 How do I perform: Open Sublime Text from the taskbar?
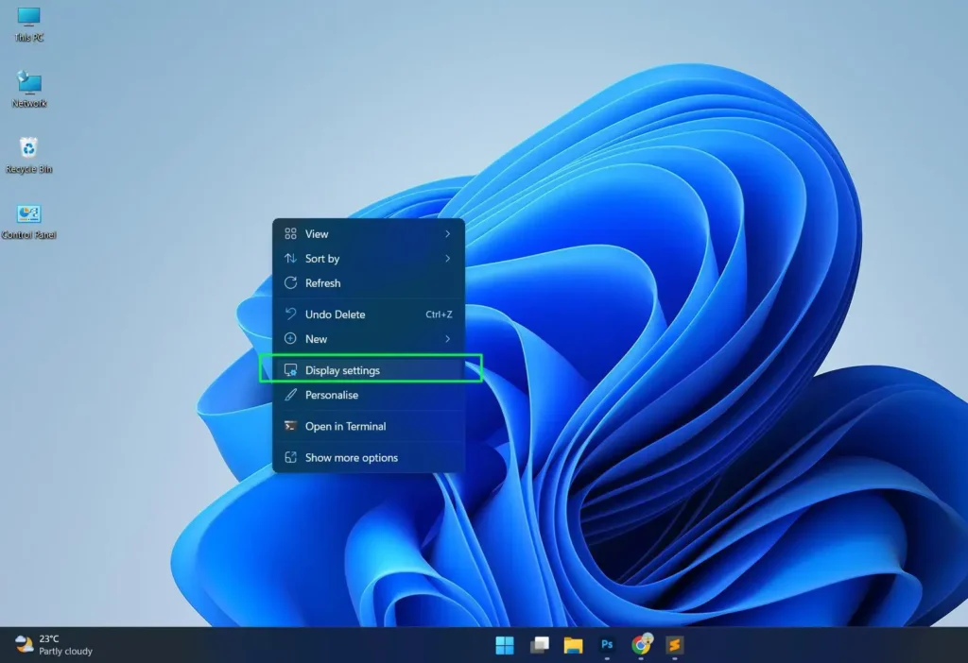[675, 646]
